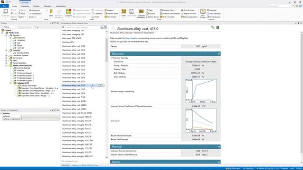Click the Bilinear Isotropic Hardening chart thumbnail
Image resolution: width=303 pixels, height=170 pixels.
[x=201, y=91]
